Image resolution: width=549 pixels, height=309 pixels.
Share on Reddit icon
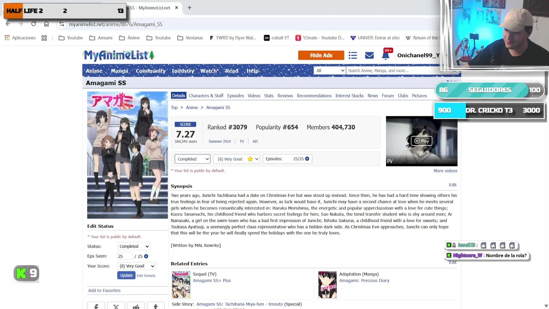136,306
